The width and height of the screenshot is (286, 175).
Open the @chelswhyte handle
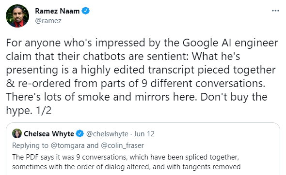[x=107, y=134]
